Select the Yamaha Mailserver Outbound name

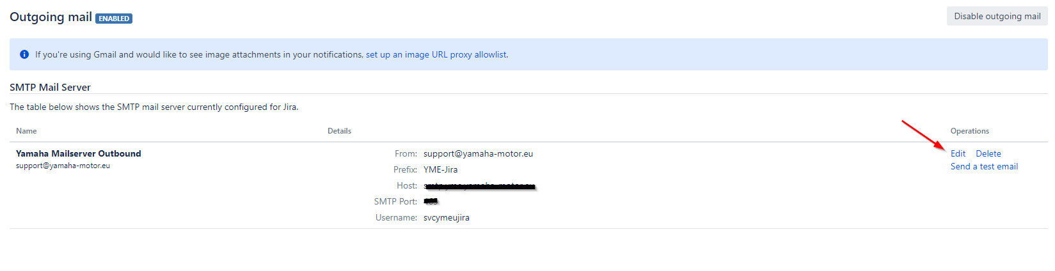[x=79, y=153]
